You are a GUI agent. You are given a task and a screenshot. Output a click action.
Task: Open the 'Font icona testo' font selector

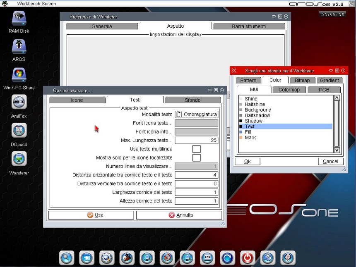[x=196, y=123]
